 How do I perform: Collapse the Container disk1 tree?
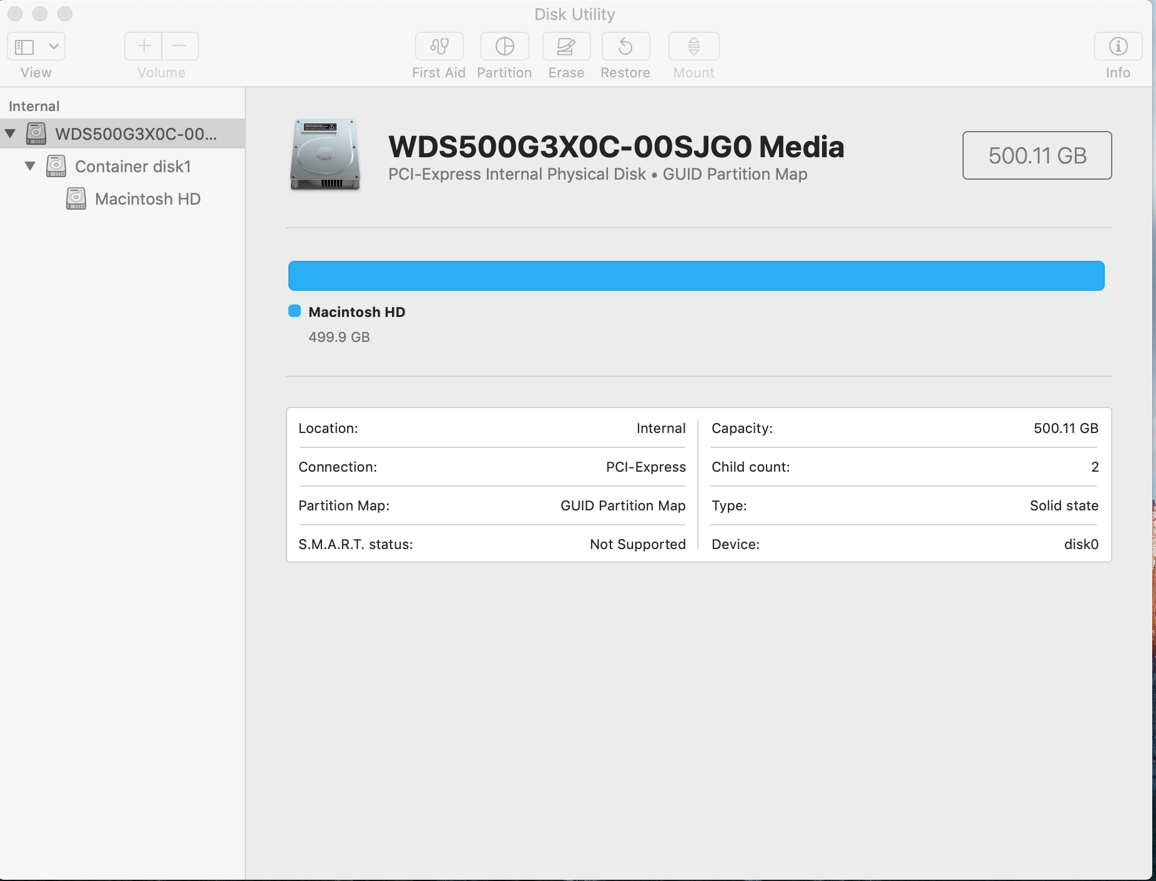30,167
